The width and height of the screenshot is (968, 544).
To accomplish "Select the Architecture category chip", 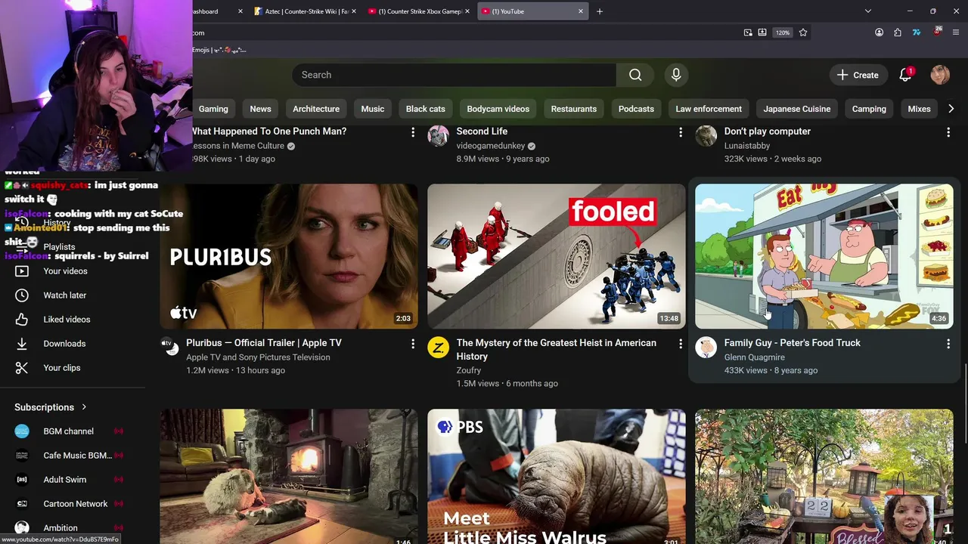I will click(x=316, y=109).
